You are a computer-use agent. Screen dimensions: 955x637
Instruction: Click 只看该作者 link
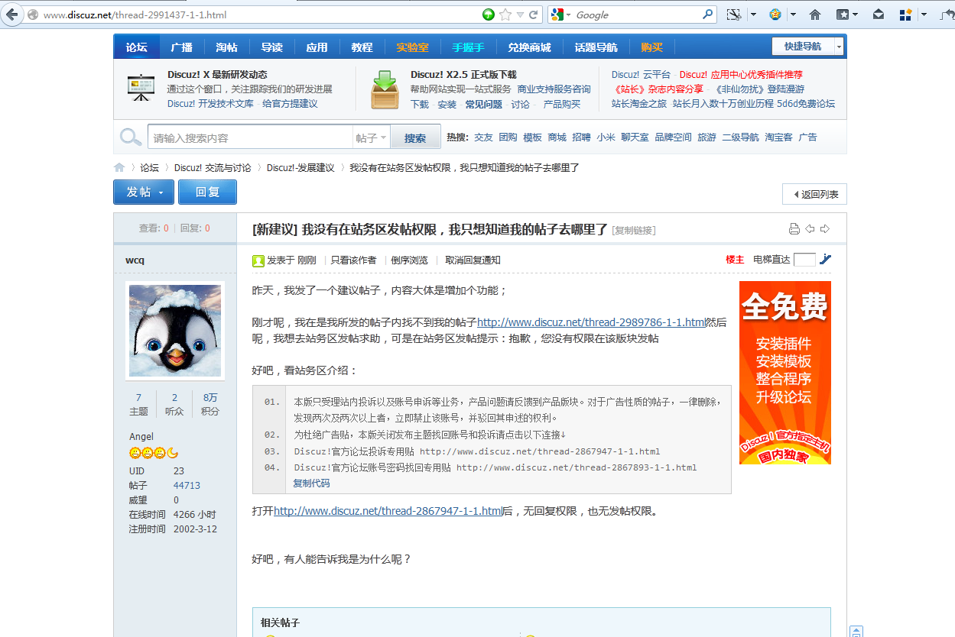point(353,260)
